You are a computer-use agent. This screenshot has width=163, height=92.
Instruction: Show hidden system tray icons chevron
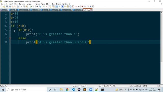tap(125, 90)
